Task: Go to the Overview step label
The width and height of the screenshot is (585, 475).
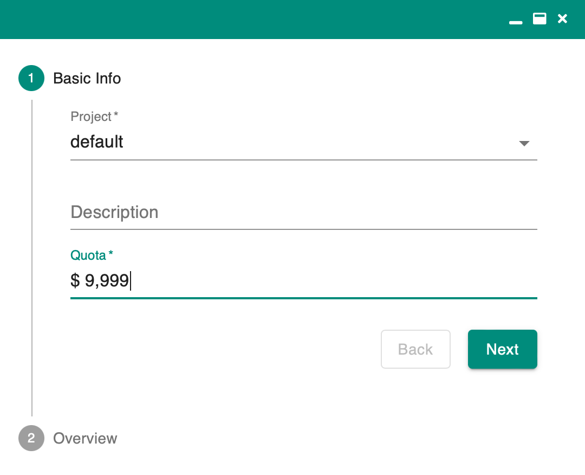Action: point(85,439)
